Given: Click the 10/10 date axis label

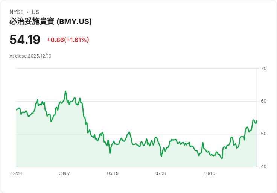Looking at the screenshot, I should click(210, 173).
